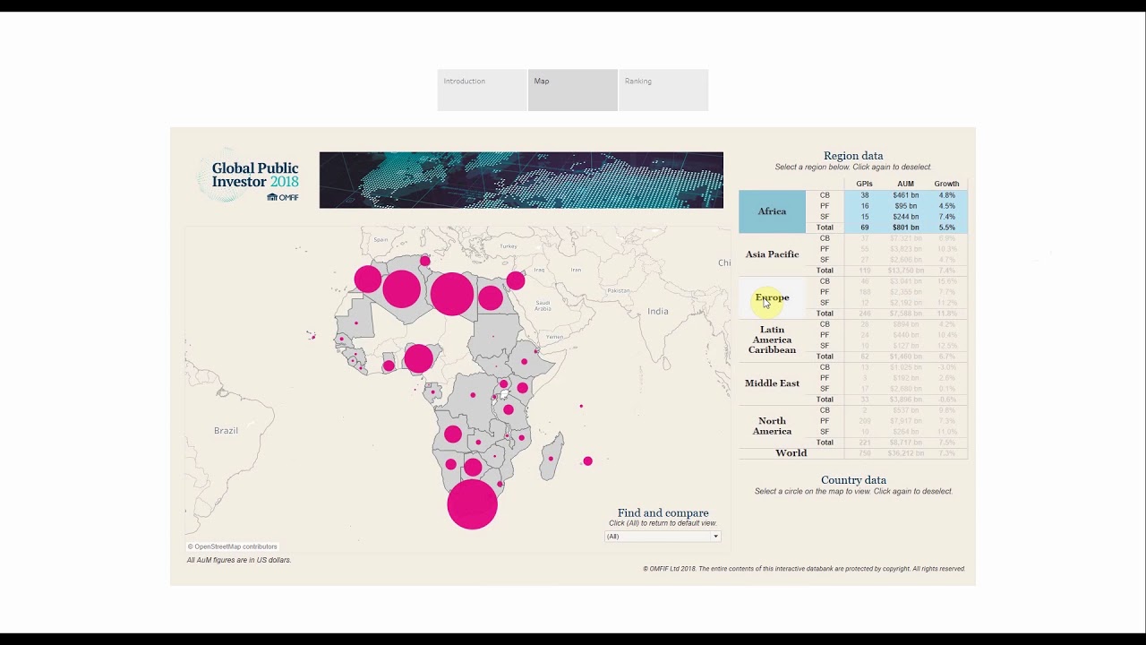Click the Brazil label on the map

(226, 431)
